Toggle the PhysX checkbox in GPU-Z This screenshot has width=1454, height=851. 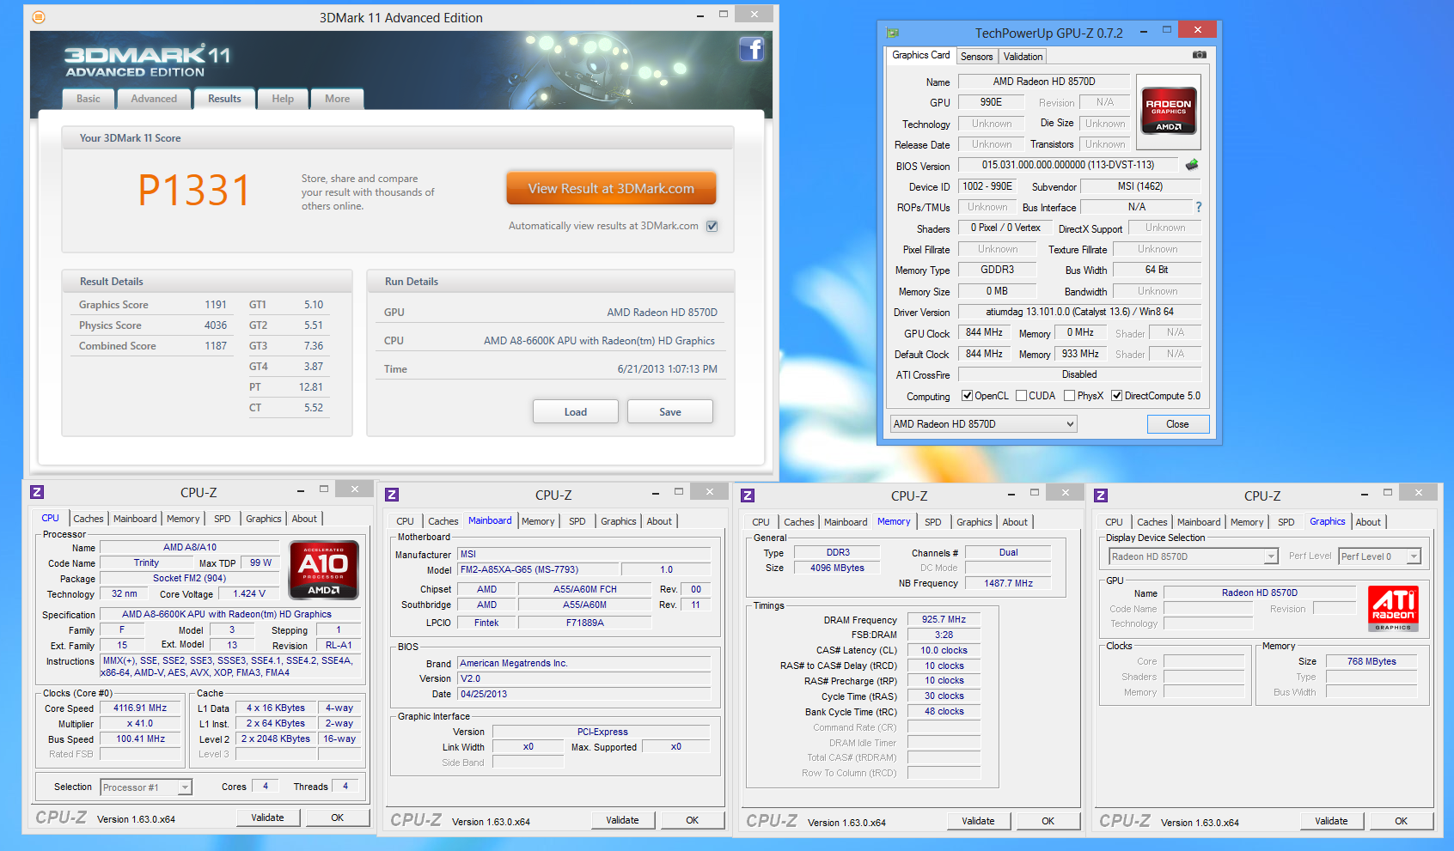[1069, 396]
